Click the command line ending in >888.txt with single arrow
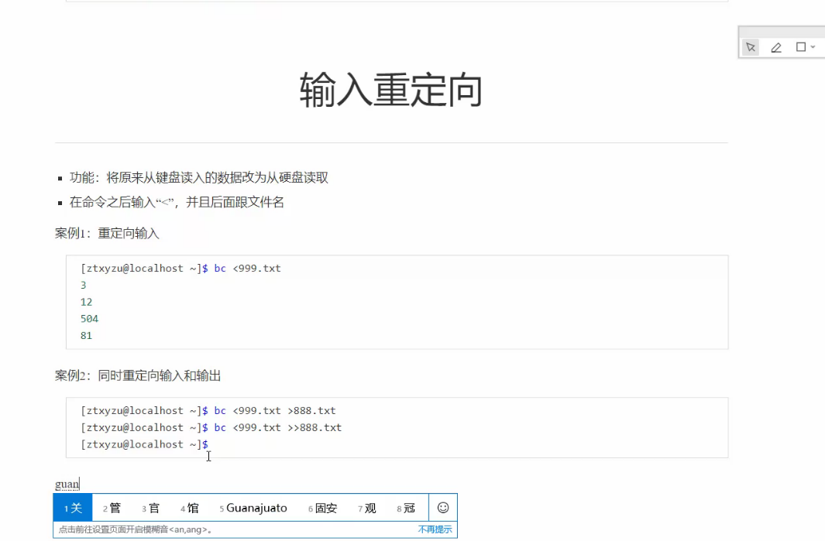This screenshot has width=825, height=541. click(208, 411)
